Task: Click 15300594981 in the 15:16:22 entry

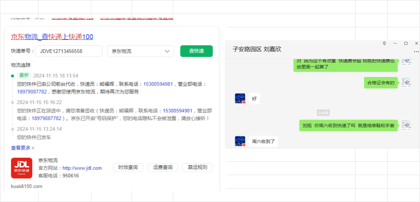Action: (x=178, y=111)
